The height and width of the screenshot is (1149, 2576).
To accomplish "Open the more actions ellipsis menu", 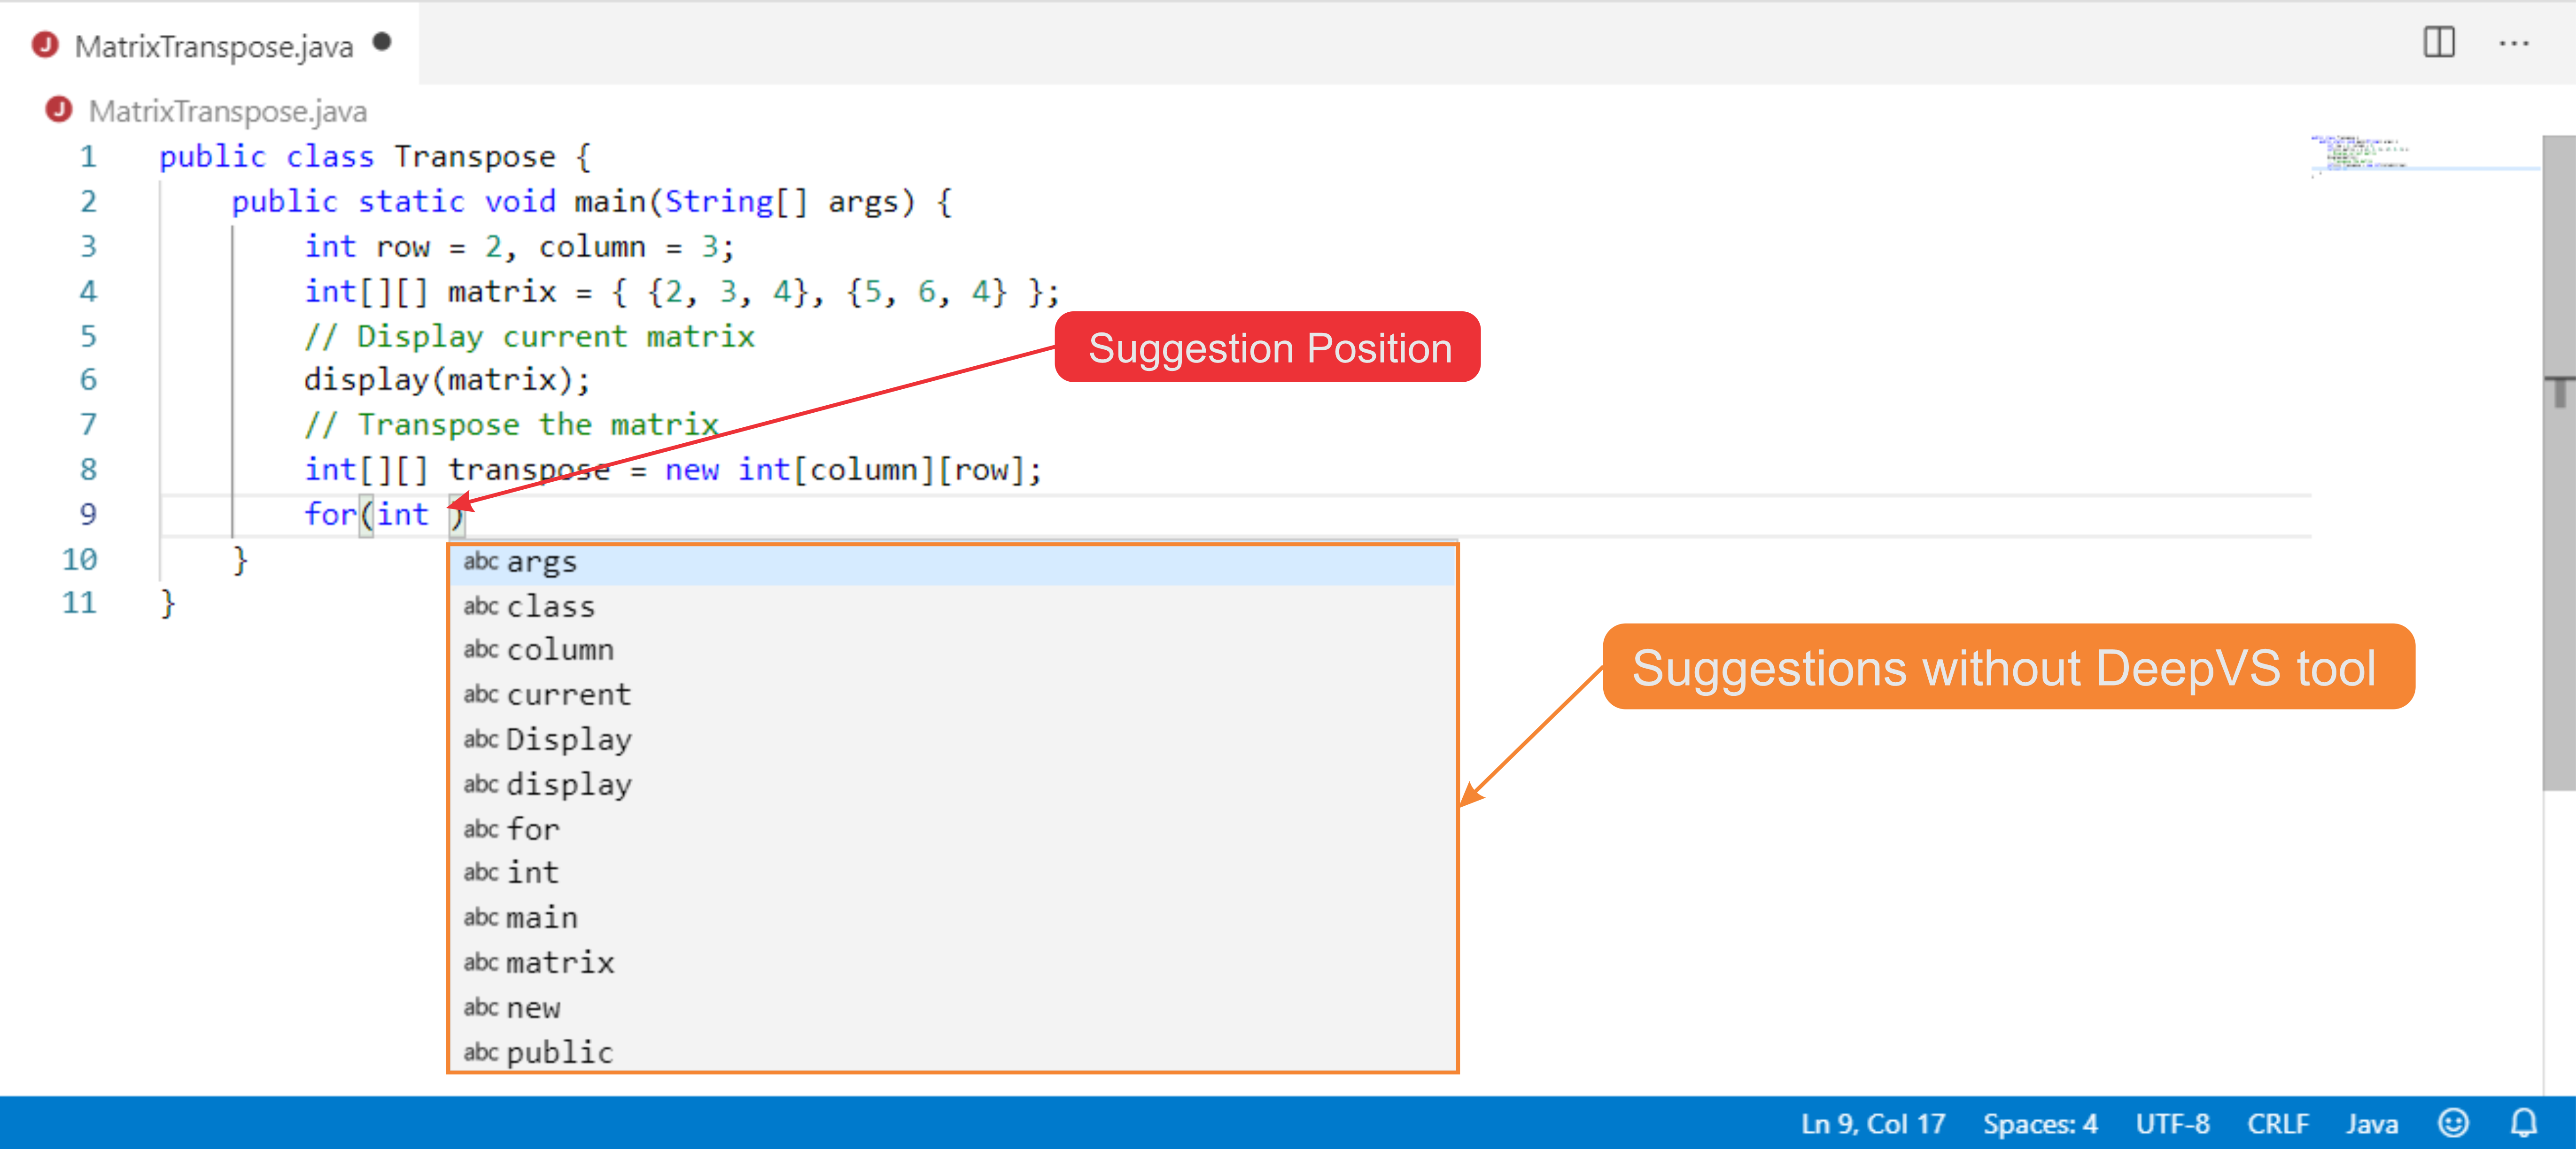I will coord(2513,44).
